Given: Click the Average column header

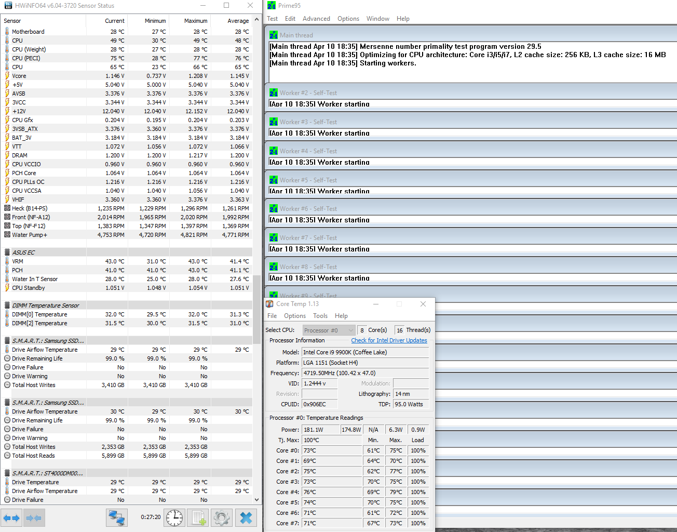Looking at the screenshot, I should pos(232,21).
